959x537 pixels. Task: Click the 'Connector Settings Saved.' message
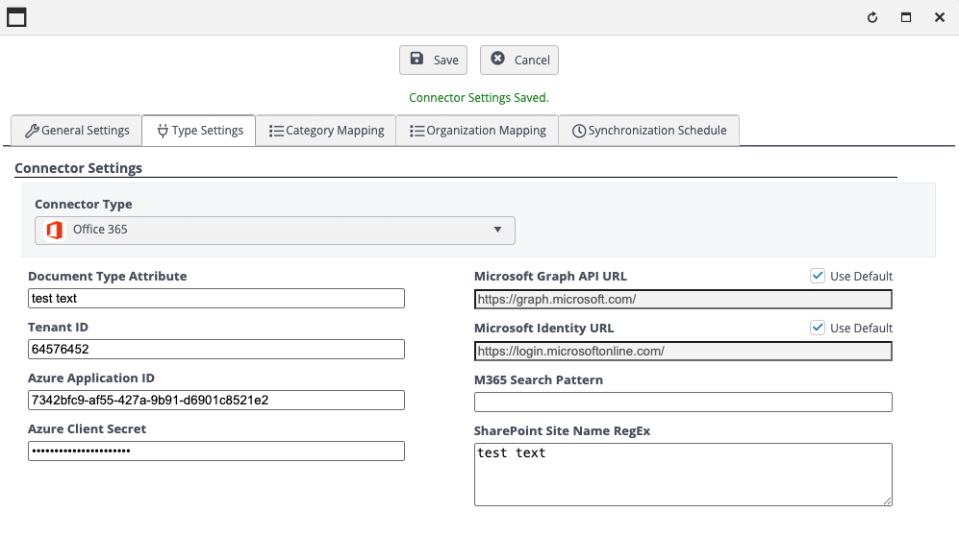[479, 98]
